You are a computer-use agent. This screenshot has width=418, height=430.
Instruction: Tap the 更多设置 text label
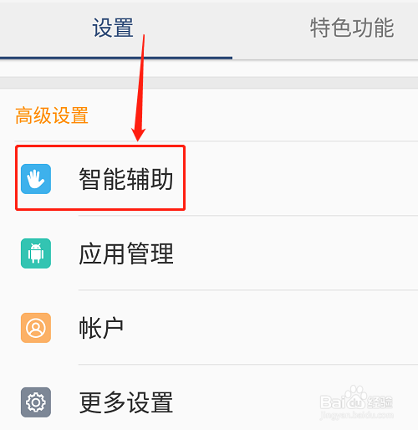point(126,402)
